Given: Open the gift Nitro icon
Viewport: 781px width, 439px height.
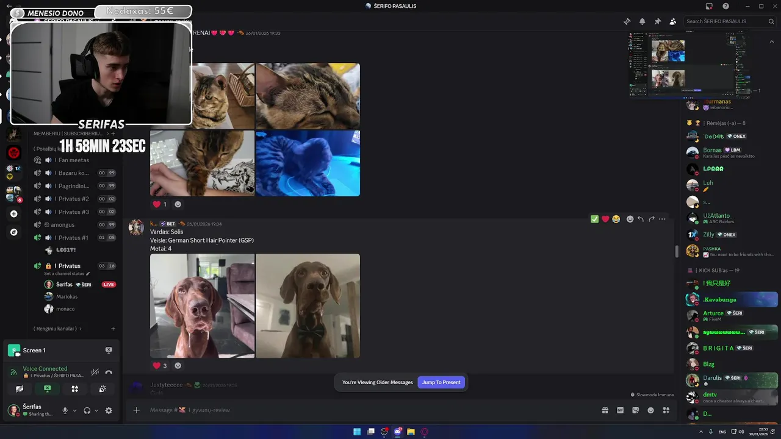Looking at the screenshot, I should pos(605,410).
